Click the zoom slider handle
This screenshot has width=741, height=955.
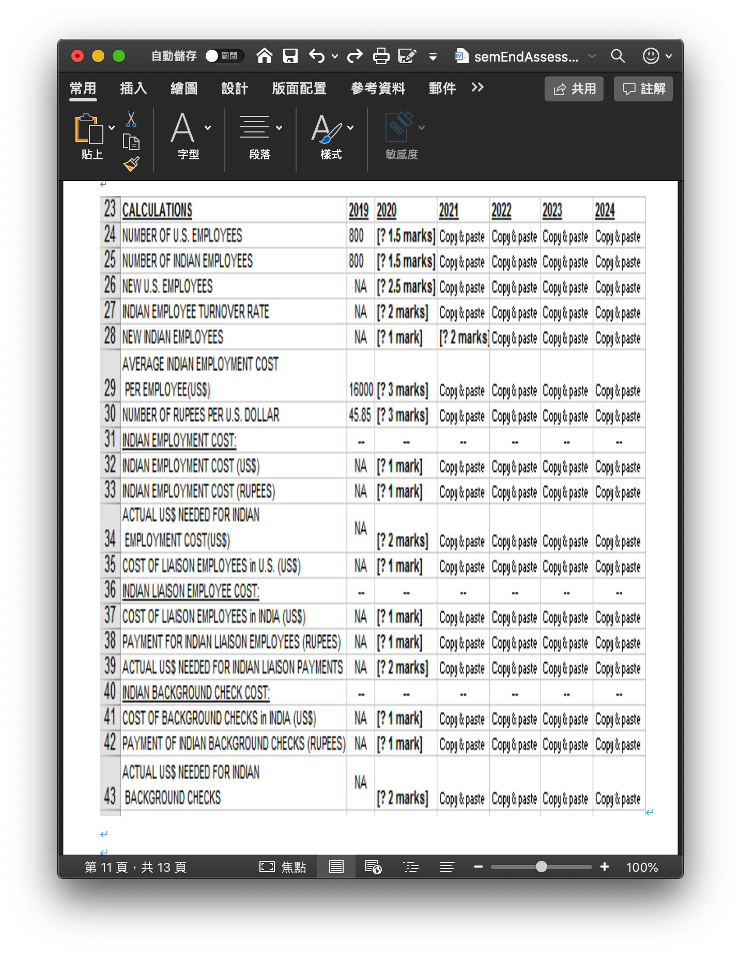(541, 867)
